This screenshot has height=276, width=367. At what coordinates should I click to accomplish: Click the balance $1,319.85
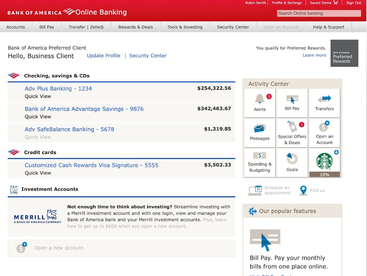tap(217, 129)
